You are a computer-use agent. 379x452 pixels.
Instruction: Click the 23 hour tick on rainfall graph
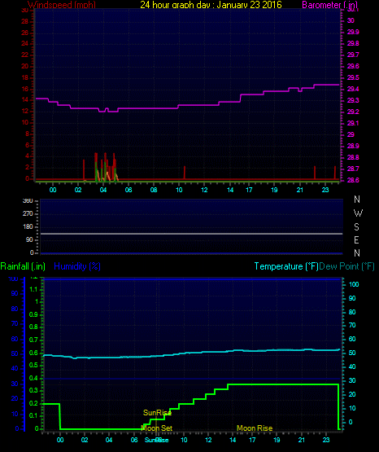[326, 440]
